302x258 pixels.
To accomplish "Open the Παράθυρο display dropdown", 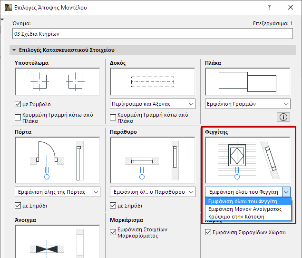I will tap(153, 192).
